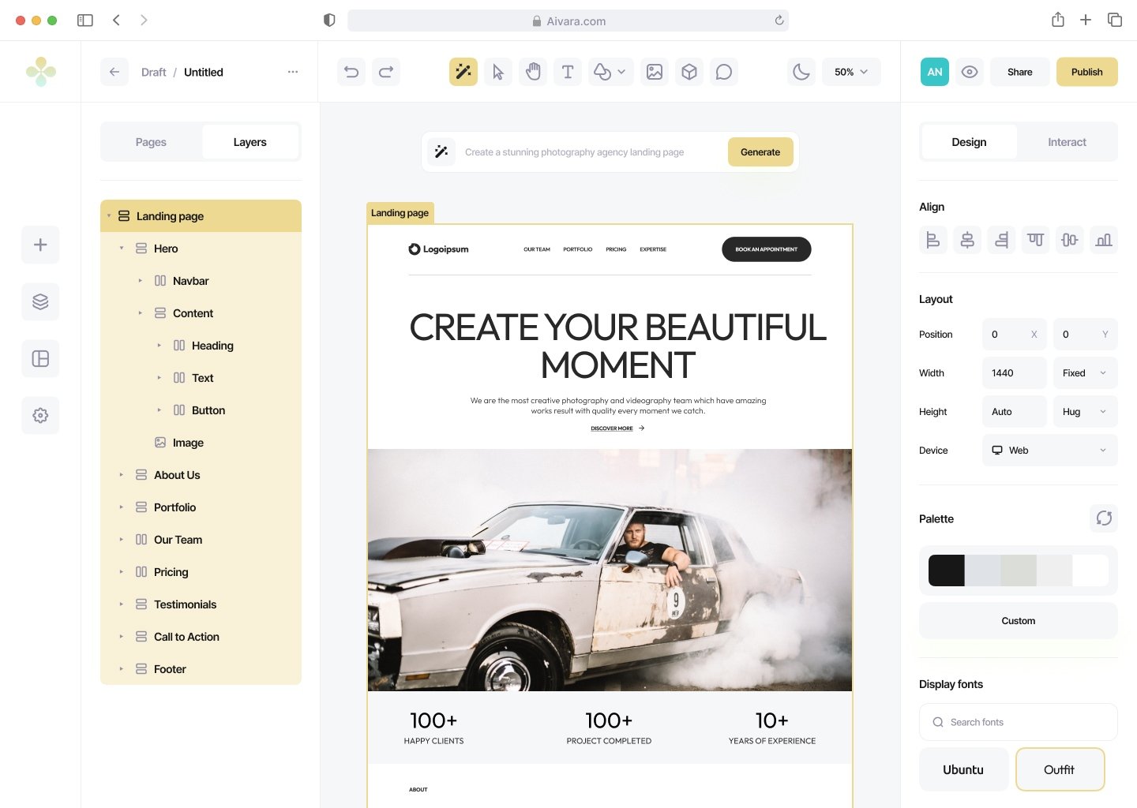Choose the Text tool in toolbar
This screenshot has height=808, width=1137.
tap(568, 72)
